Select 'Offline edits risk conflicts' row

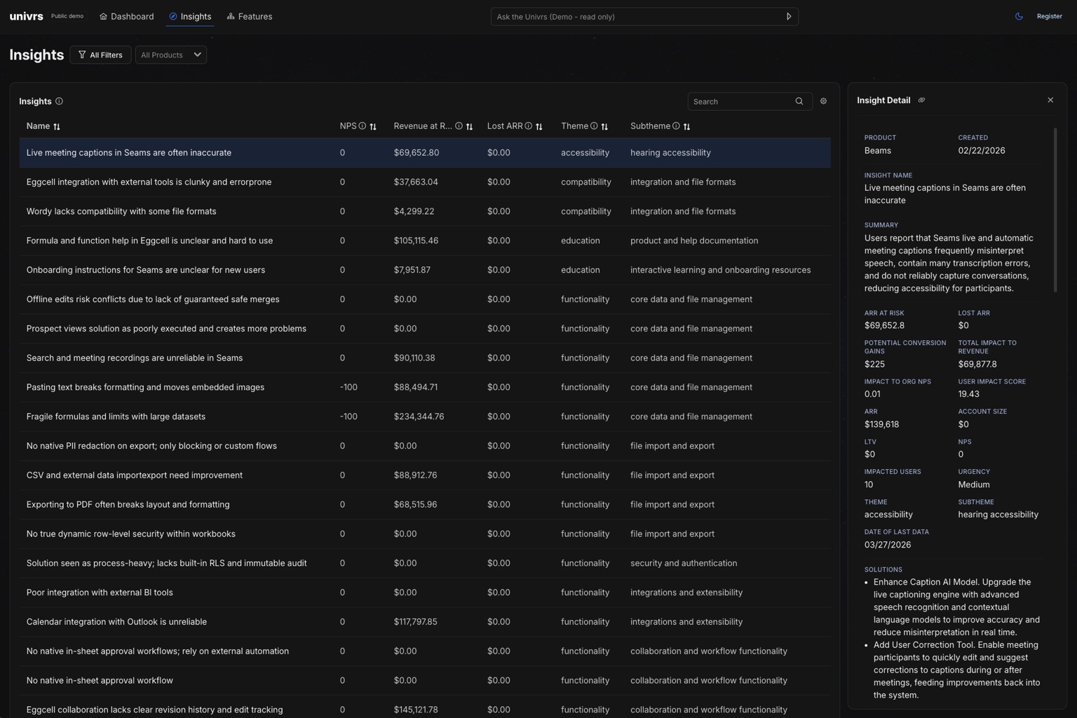tap(425, 299)
